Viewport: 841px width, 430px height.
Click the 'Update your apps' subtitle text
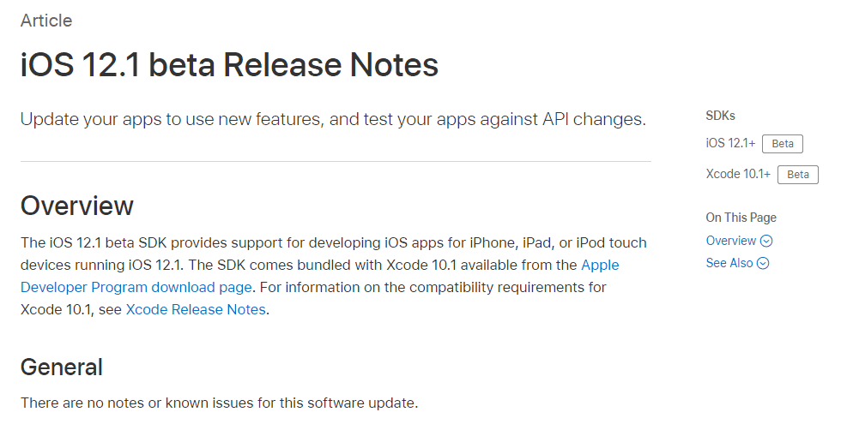point(333,119)
